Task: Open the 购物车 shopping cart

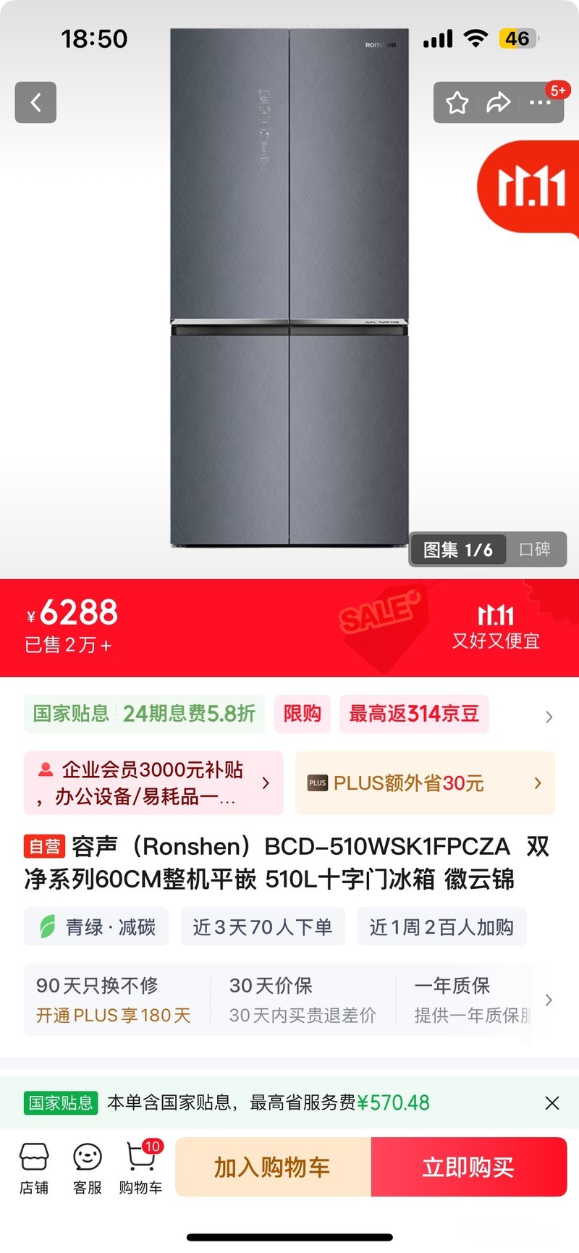Action: tap(141, 1168)
